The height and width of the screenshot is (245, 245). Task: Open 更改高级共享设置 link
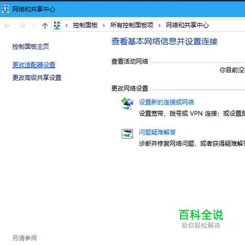click(x=37, y=78)
